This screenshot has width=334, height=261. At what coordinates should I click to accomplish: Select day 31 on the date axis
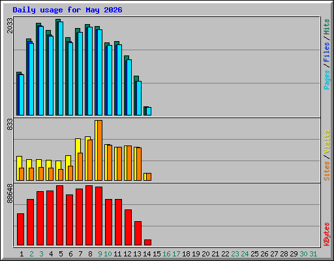(313, 254)
